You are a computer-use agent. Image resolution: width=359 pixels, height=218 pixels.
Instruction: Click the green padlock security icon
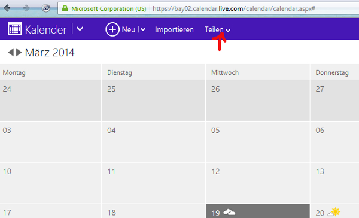[x=65, y=8]
